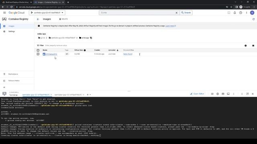The width and height of the screenshot is (257, 144).
Task: Click the Cloud Shell Terminal icon
Action: click(4, 94)
